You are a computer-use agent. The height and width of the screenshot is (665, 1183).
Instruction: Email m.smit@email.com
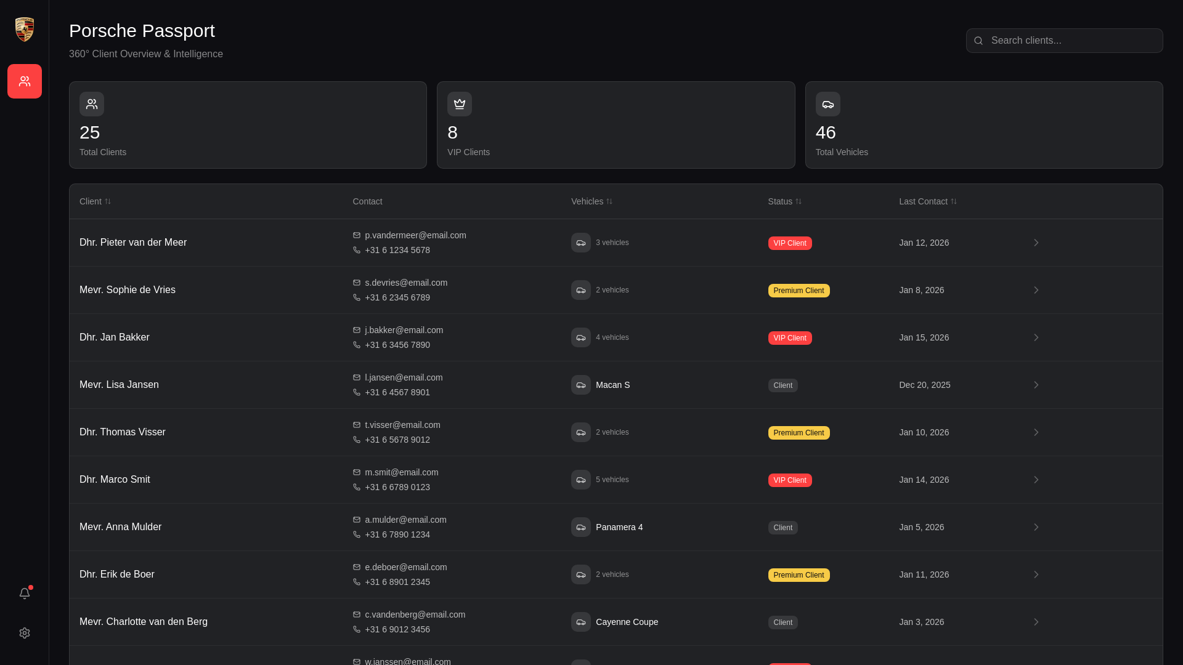coord(402,472)
